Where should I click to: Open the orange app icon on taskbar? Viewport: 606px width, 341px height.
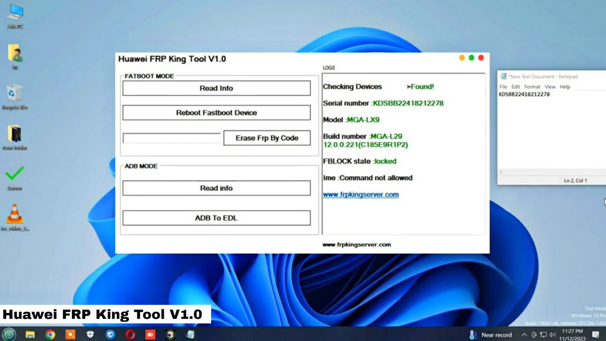70,335
